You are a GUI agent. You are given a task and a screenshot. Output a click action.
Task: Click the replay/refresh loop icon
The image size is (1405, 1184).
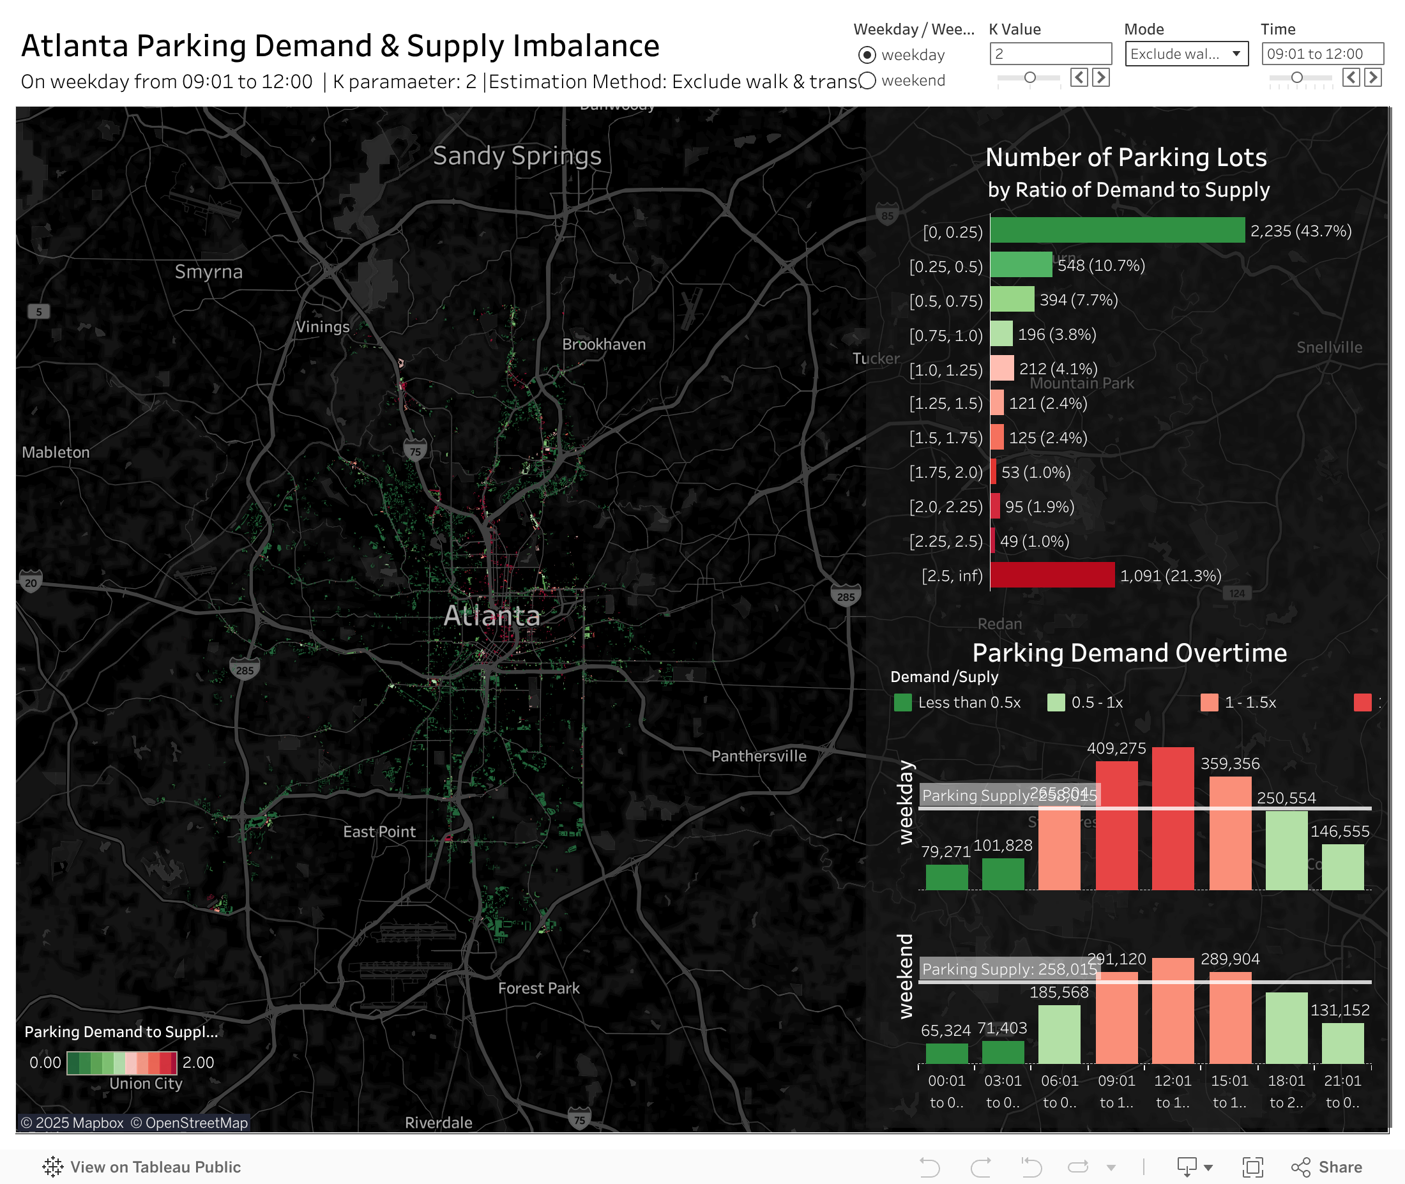(1078, 1167)
